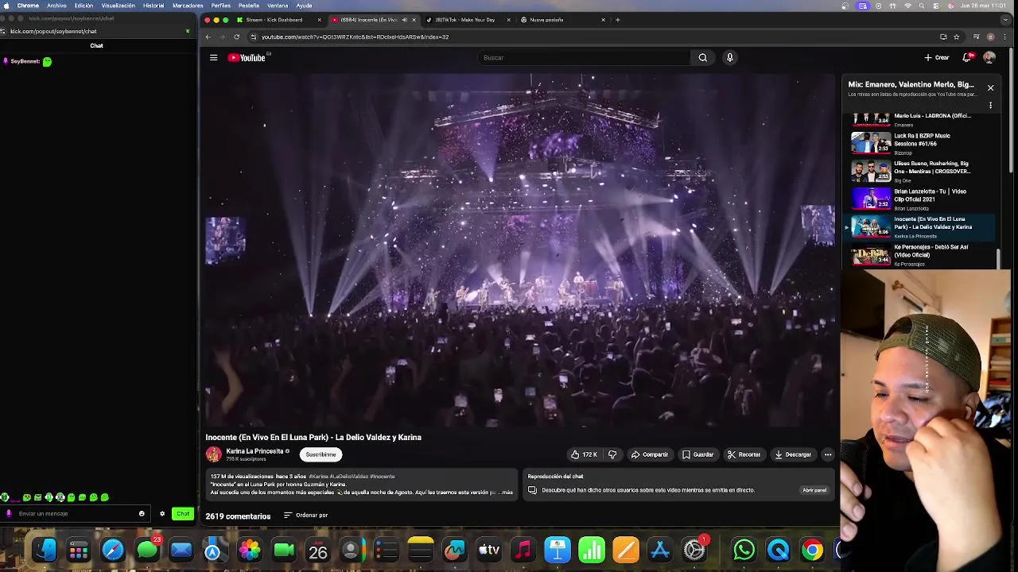Click the YouTube Buscar search field
Screen dimensions: 1018x572
(x=585, y=57)
